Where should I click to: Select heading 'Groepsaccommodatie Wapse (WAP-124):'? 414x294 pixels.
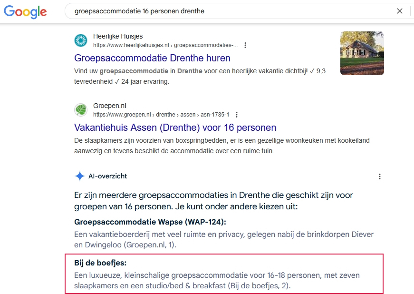tap(150, 222)
